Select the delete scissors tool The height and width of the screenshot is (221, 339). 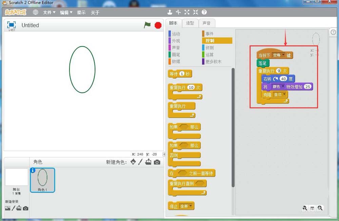click(x=178, y=12)
